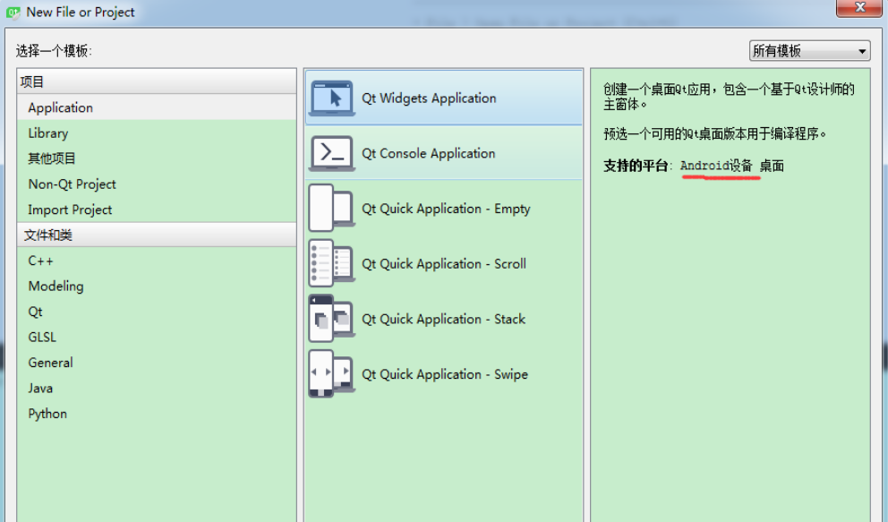Click the Qt Console Application label text
This screenshot has height=522, width=888.
pos(428,153)
